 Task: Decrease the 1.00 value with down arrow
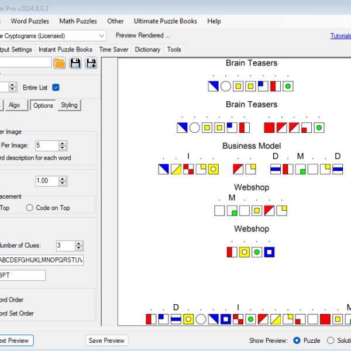click(63, 183)
